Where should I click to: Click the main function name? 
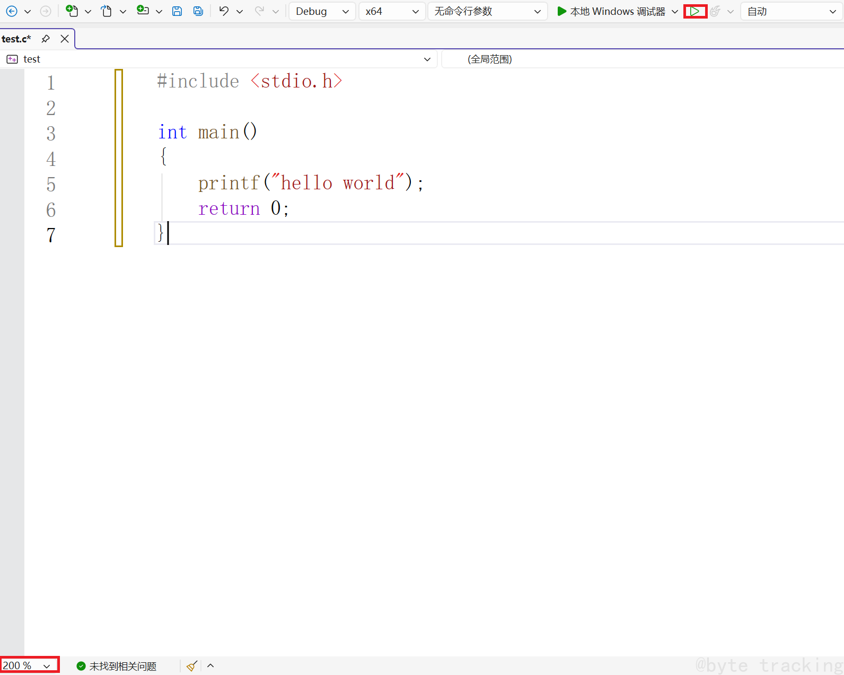[218, 132]
